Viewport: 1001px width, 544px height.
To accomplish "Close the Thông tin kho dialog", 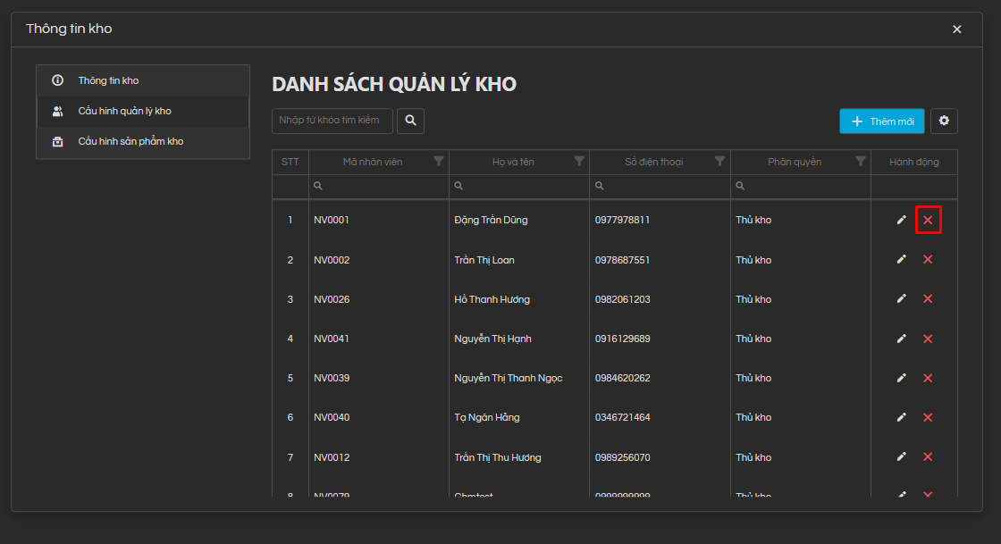I will point(956,29).
